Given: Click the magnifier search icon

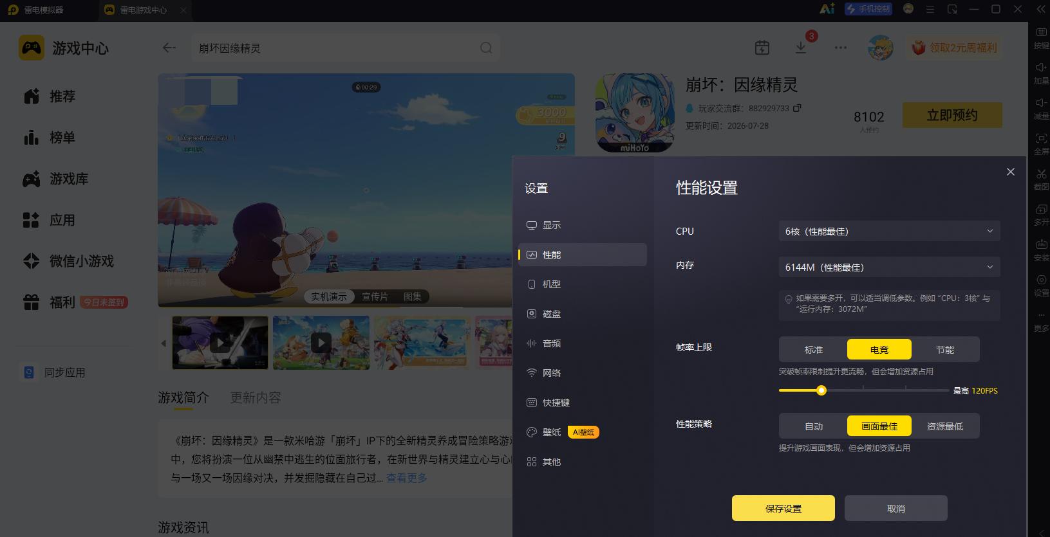Looking at the screenshot, I should pos(486,48).
